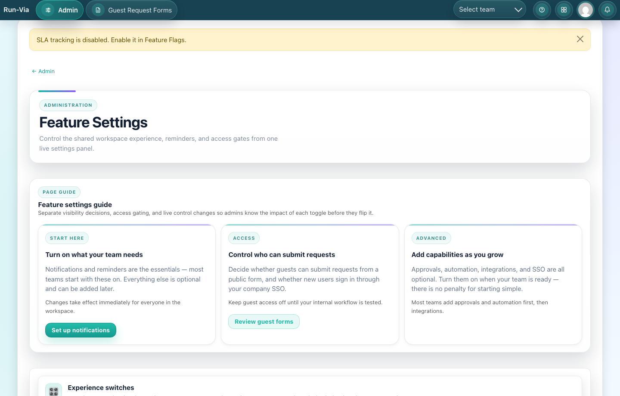Click the ACCESS label
Image resolution: width=620 pixels, height=396 pixels.
pos(244,238)
